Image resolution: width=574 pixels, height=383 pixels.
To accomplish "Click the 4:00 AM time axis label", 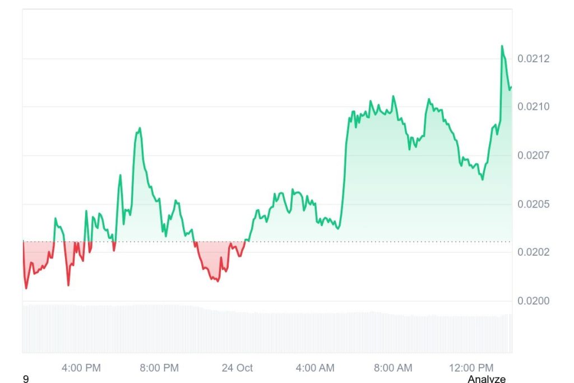I will point(315,368).
